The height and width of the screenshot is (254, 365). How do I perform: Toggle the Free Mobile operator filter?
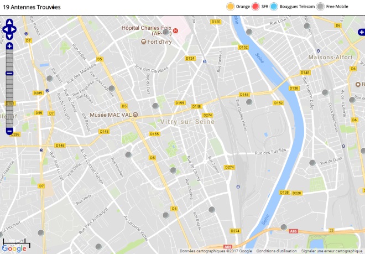tap(332, 7)
